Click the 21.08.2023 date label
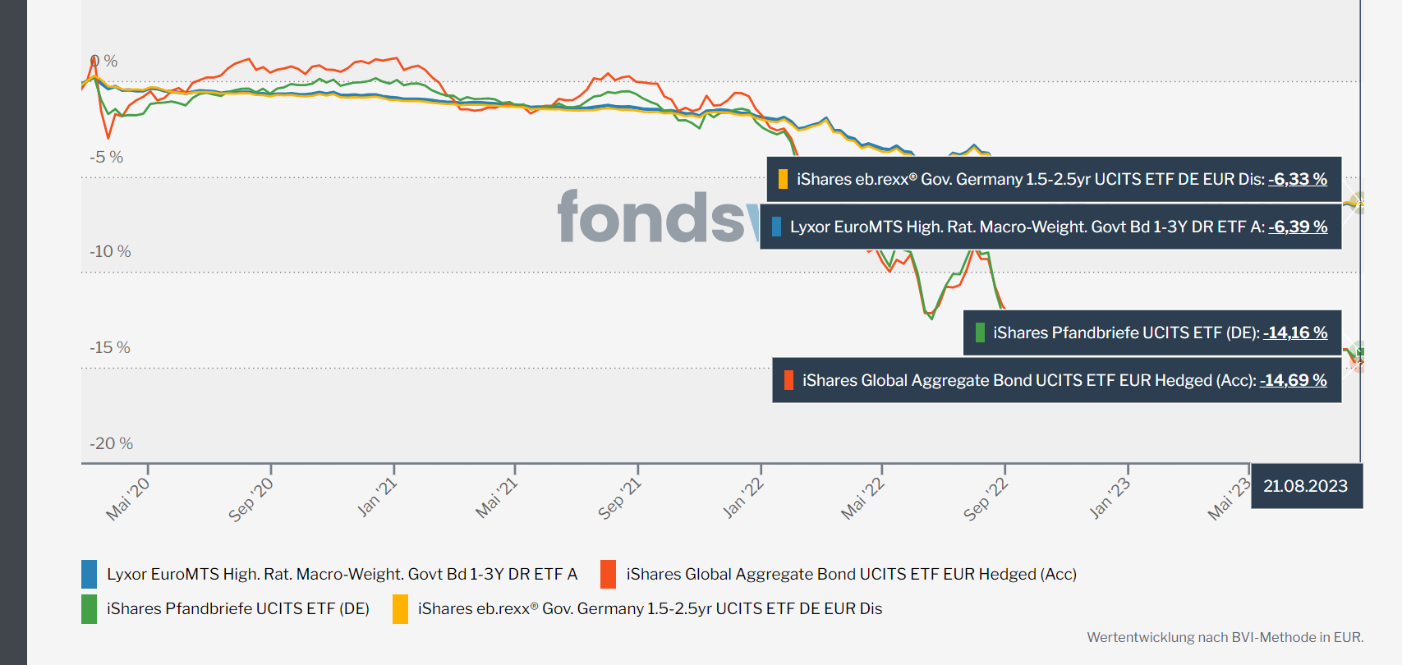The width and height of the screenshot is (1402, 665). pos(1305,486)
